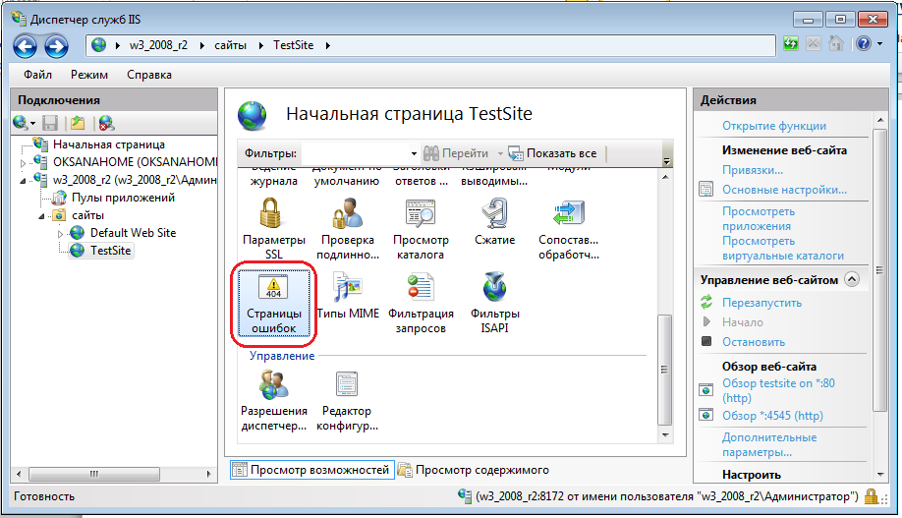Screen dimensions: 902x518
Task: Click the forward navigation arrow
Action: click(56, 46)
